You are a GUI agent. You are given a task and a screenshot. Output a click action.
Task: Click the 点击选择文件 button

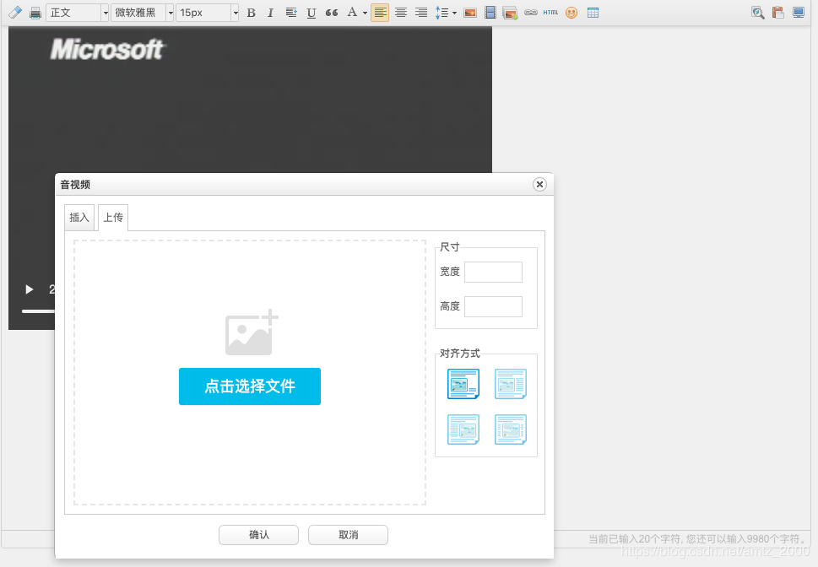249,386
